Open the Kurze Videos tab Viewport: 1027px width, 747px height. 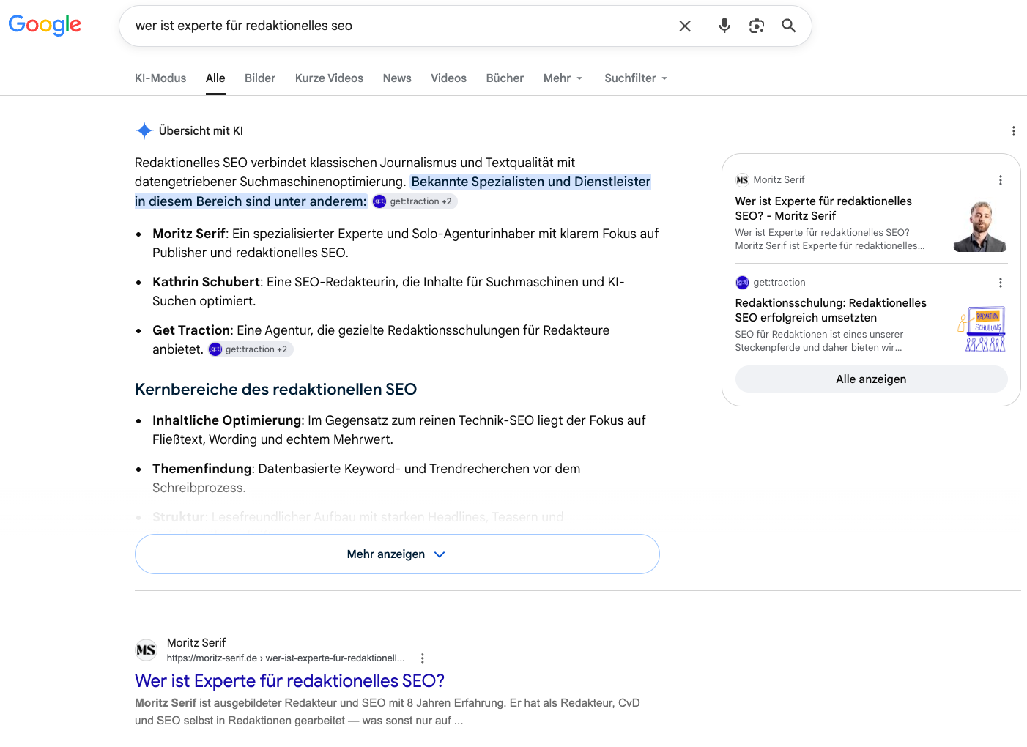(x=329, y=78)
